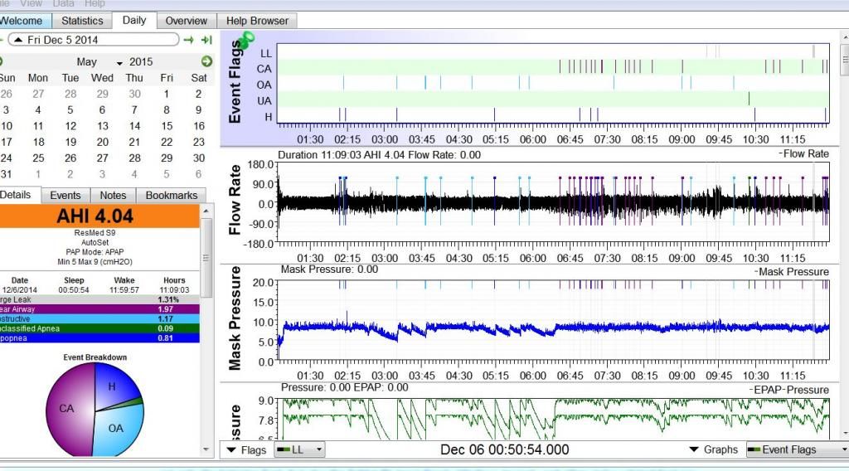Click the Obstructive light blue row

[99, 319]
